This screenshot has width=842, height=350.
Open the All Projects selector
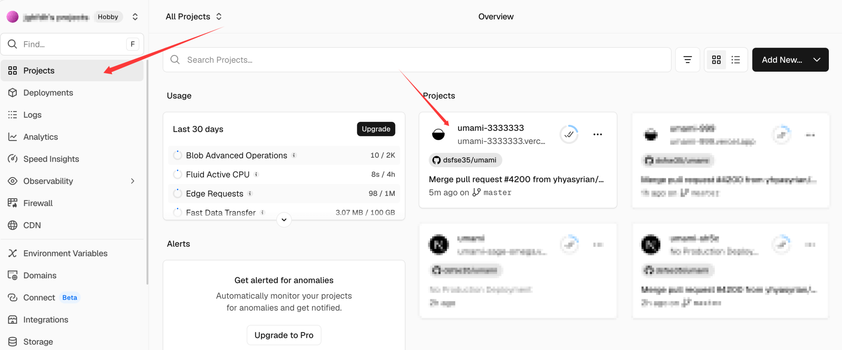pos(194,17)
